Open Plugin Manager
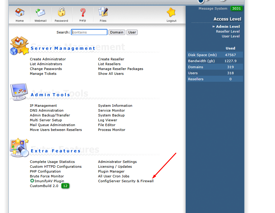The image size is (275, 213). (111, 171)
